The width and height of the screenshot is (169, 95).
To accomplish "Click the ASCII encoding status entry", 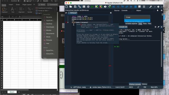I will (x=131, y=87).
